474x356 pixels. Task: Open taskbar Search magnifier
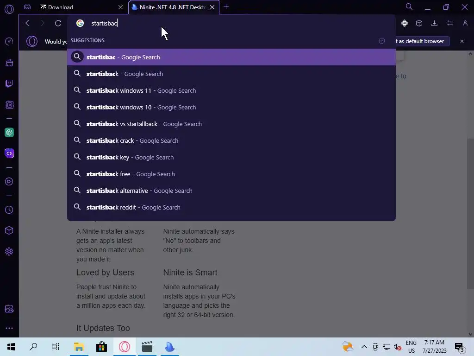[33, 347]
